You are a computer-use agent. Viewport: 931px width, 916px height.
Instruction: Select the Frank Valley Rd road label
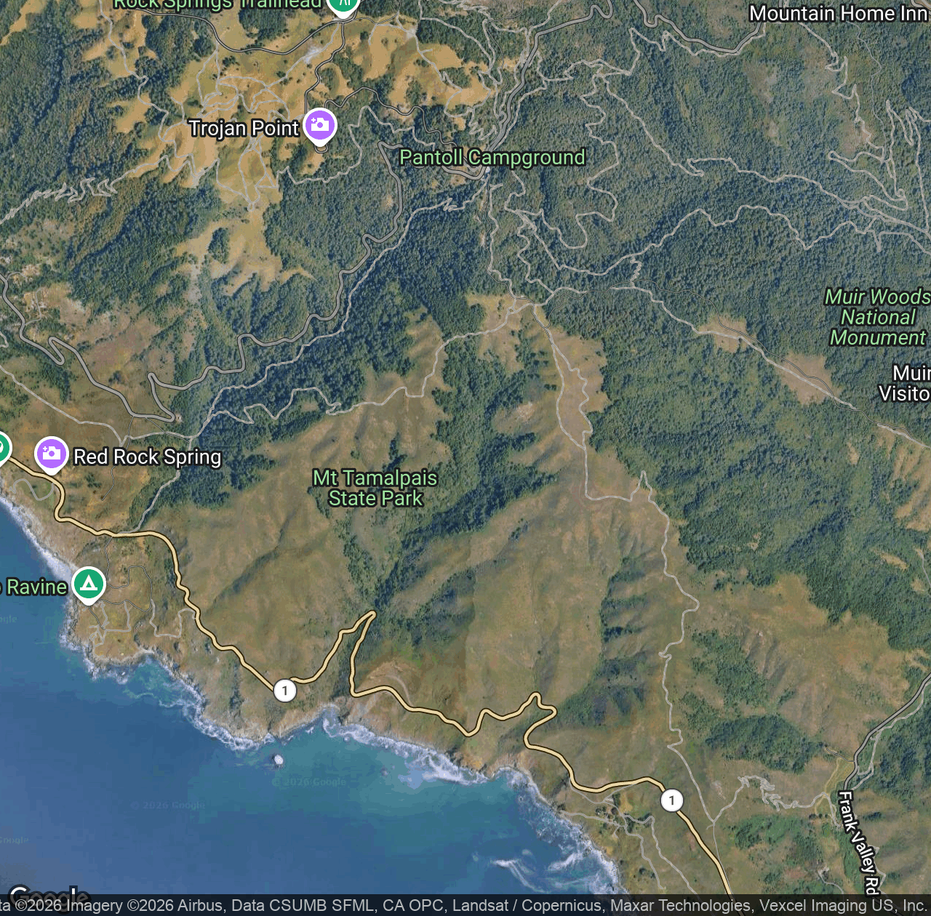tap(859, 842)
